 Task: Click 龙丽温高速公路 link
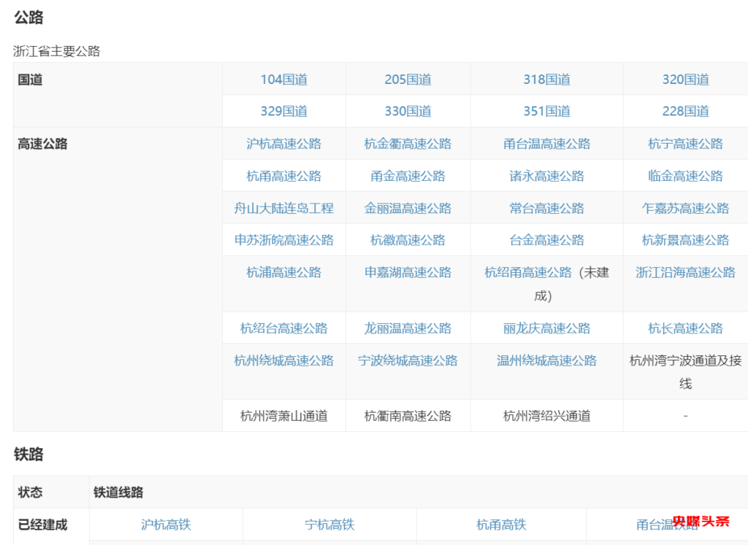point(408,328)
